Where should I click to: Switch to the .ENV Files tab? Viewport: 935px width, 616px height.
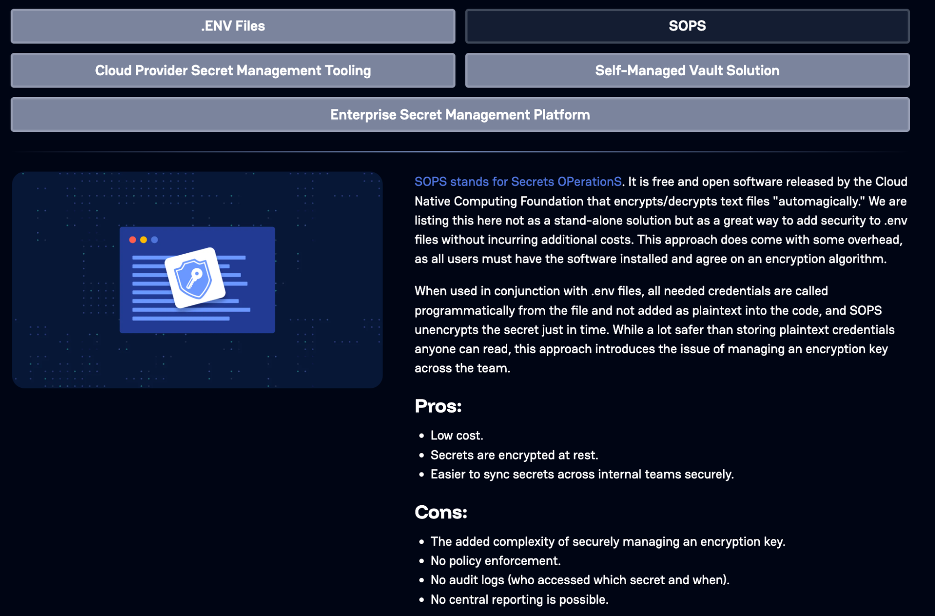coord(233,26)
